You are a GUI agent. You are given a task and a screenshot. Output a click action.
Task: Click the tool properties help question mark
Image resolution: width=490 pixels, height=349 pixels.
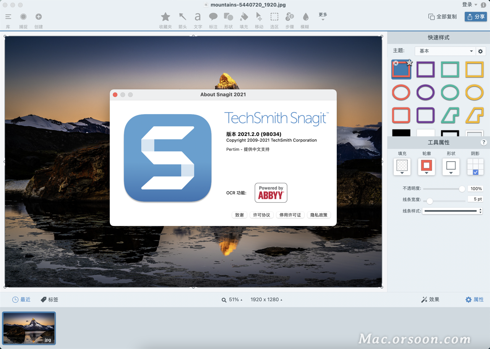tap(484, 142)
